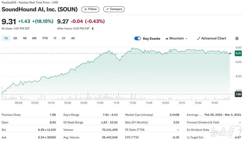Click the after-hours price 9.27
This screenshot has height=141, width=244.
coord(63,21)
